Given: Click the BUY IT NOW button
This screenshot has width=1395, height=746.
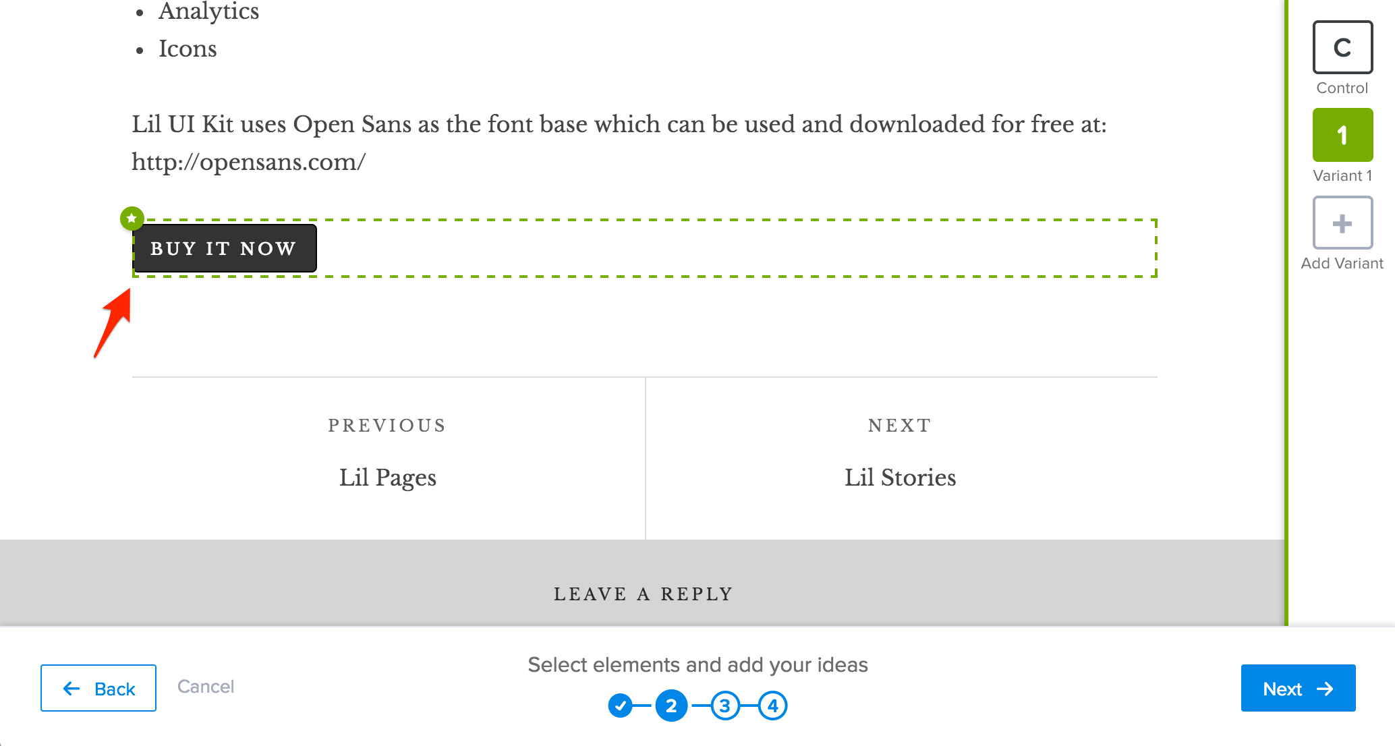Looking at the screenshot, I should coord(224,248).
